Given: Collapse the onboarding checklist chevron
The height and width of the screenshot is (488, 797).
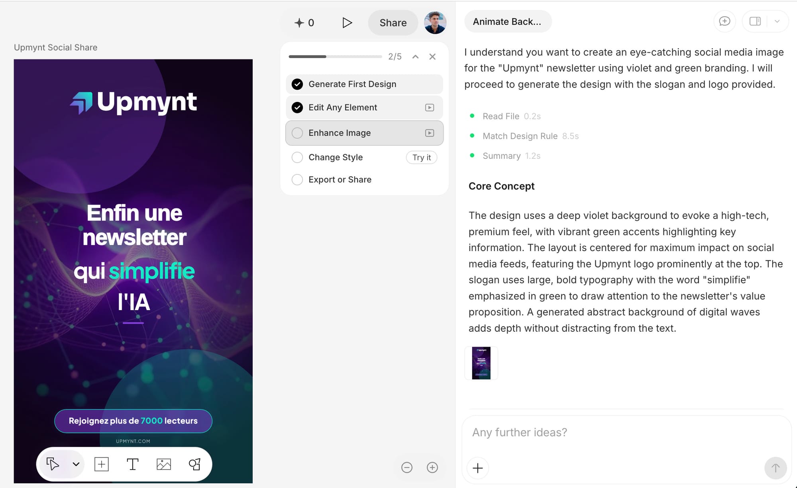Looking at the screenshot, I should click(x=415, y=57).
